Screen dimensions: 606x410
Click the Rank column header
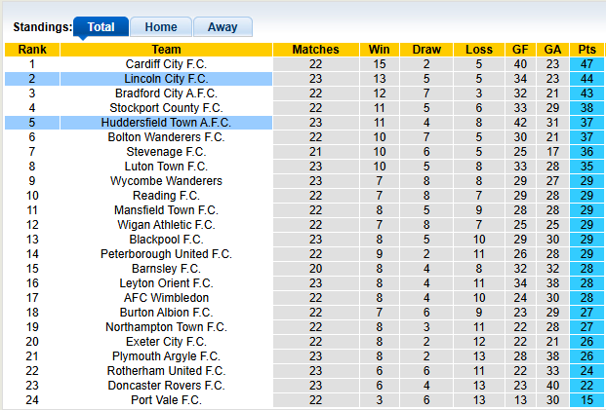point(32,50)
